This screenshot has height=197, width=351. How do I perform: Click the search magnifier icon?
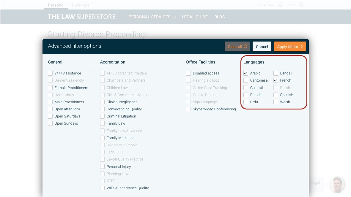coord(301,5)
